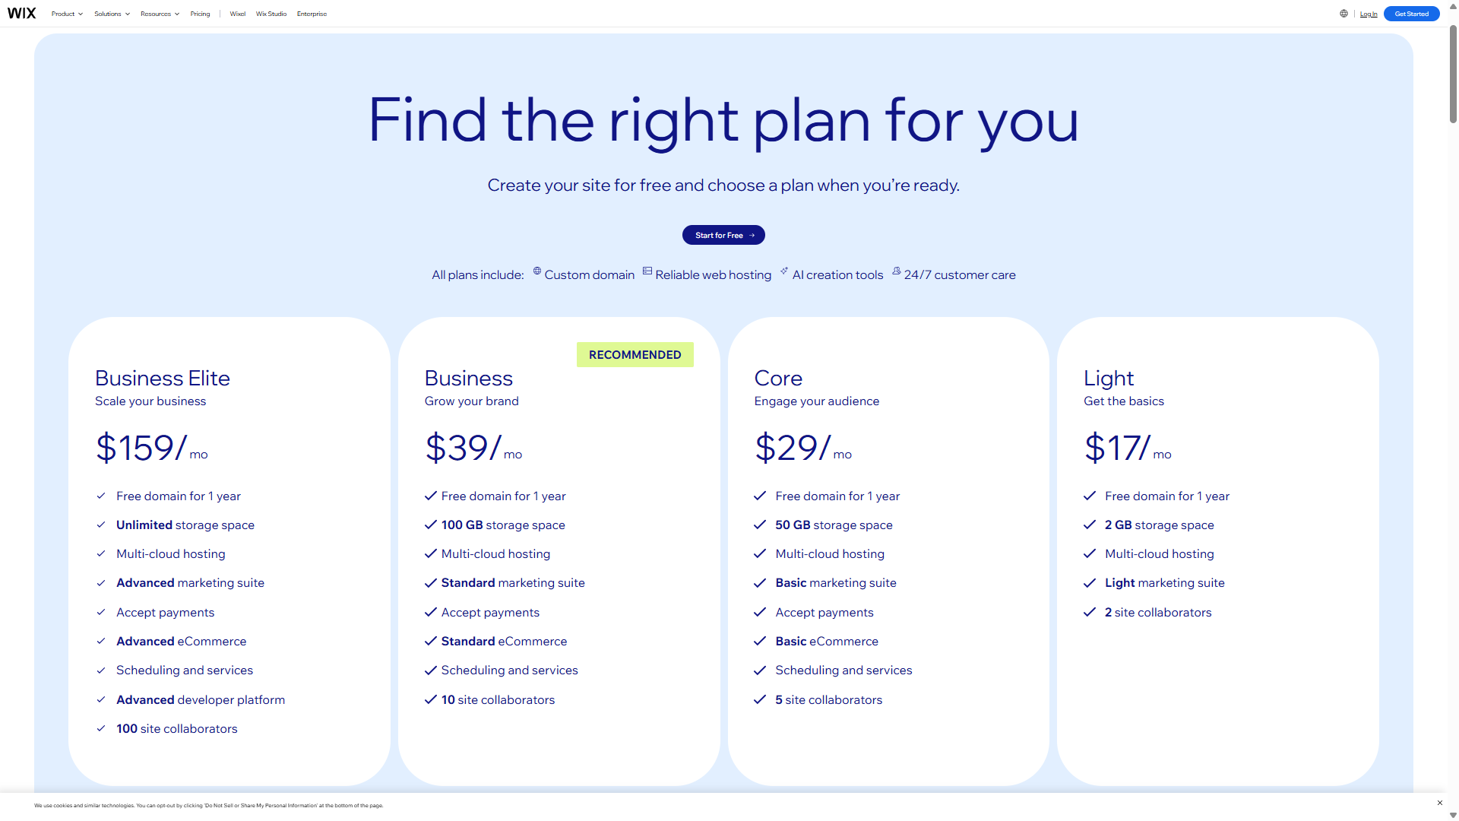Click the Log In link
Image resolution: width=1459 pixels, height=821 pixels.
click(1369, 14)
